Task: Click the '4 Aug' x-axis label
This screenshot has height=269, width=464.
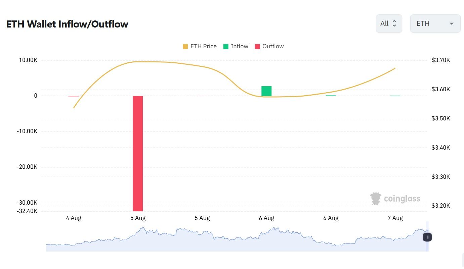Action: click(x=74, y=218)
